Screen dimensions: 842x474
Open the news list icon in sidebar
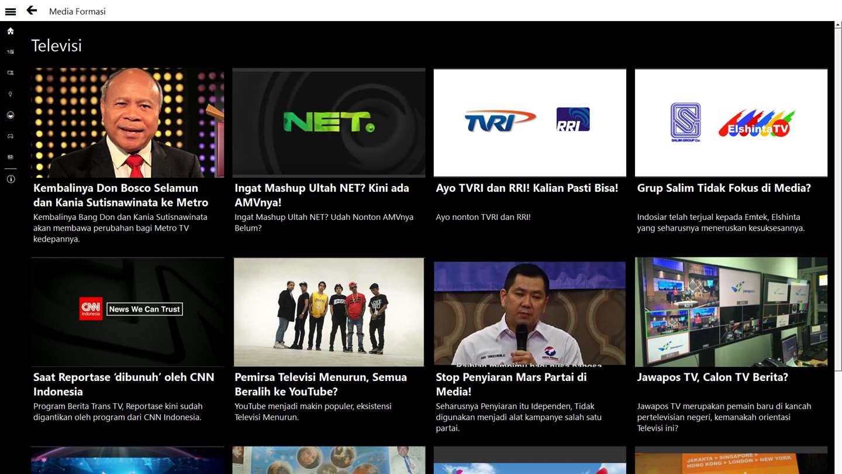11,52
